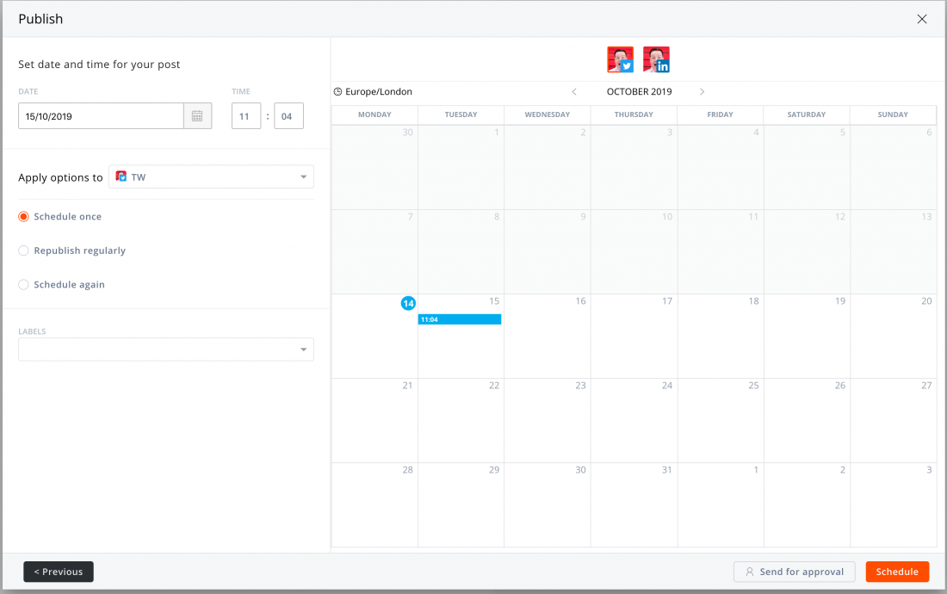Click the minutes time field
The height and width of the screenshot is (594, 947).
(x=288, y=116)
